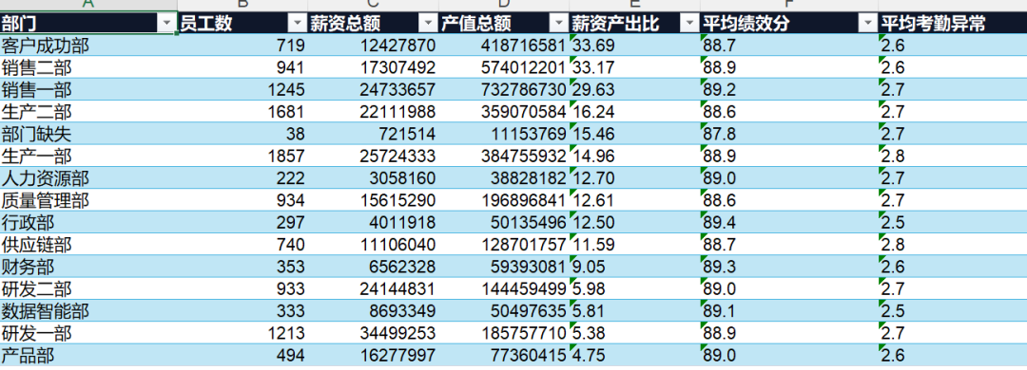Open the 部门 column filter dropdown
The height and width of the screenshot is (370, 1027).
pos(167,24)
